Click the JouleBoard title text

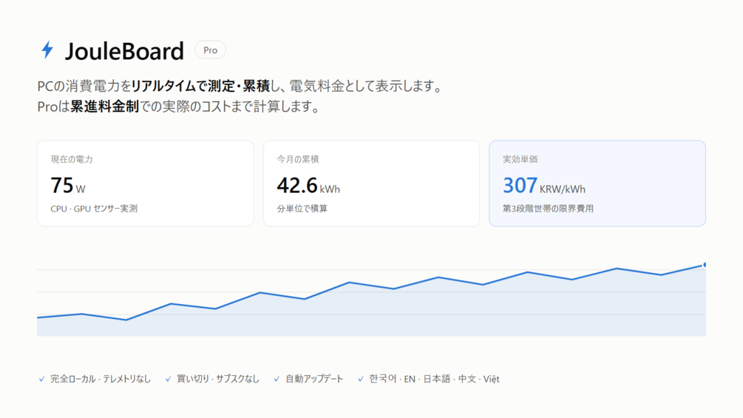125,51
